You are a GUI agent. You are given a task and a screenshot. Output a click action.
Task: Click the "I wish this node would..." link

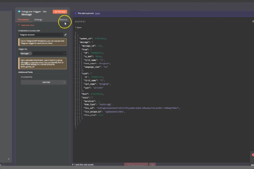[x=84, y=164]
